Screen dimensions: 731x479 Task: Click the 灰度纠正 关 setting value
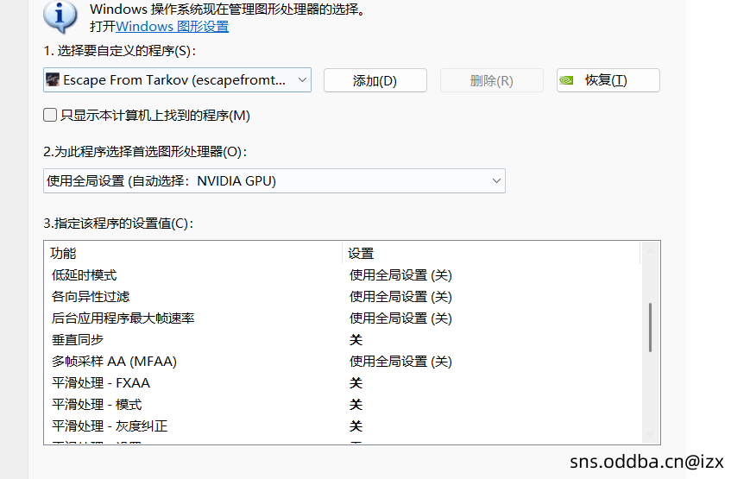[x=356, y=425]
